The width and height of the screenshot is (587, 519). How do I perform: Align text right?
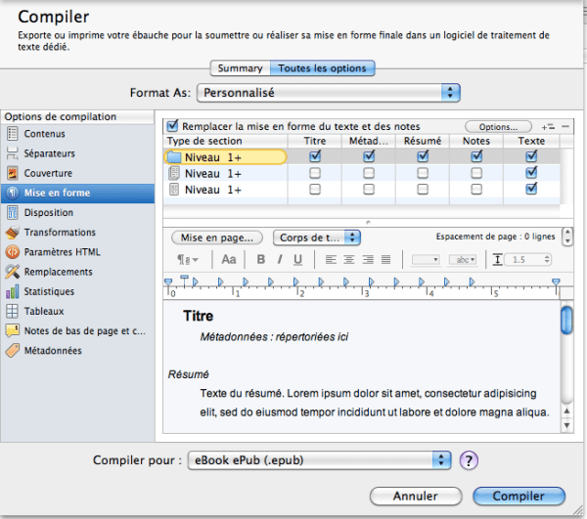tap(368, 259)
